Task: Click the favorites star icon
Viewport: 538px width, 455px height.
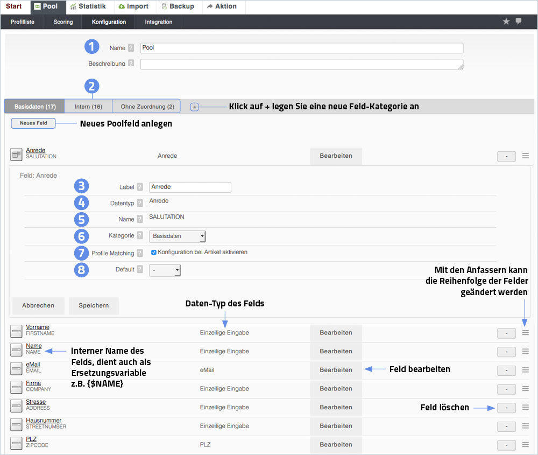Action: coord(506,22)
